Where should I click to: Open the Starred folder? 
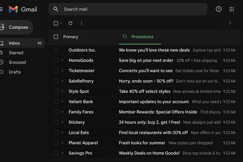[x=16, y=53]
